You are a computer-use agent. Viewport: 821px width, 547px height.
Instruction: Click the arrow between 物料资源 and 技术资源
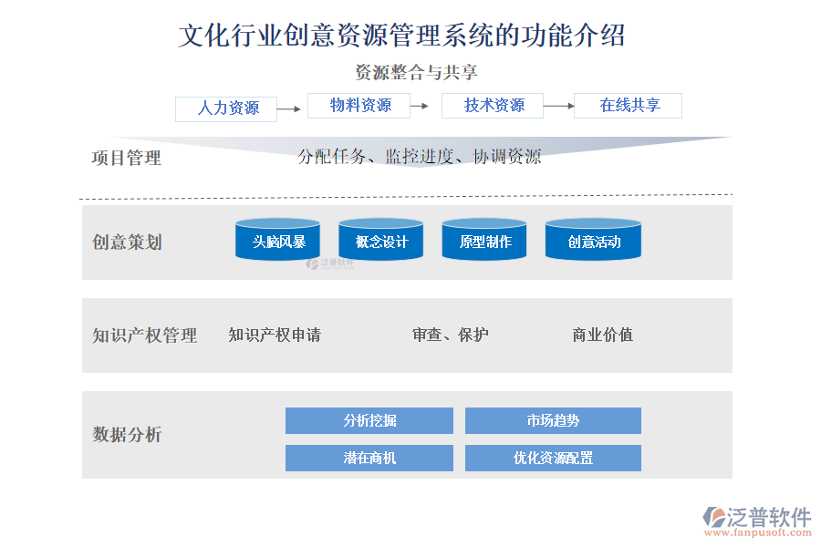(x=420, y=107)
